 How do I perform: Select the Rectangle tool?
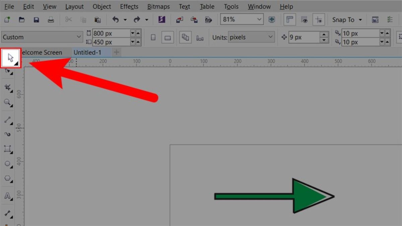[x=8, y=149]
